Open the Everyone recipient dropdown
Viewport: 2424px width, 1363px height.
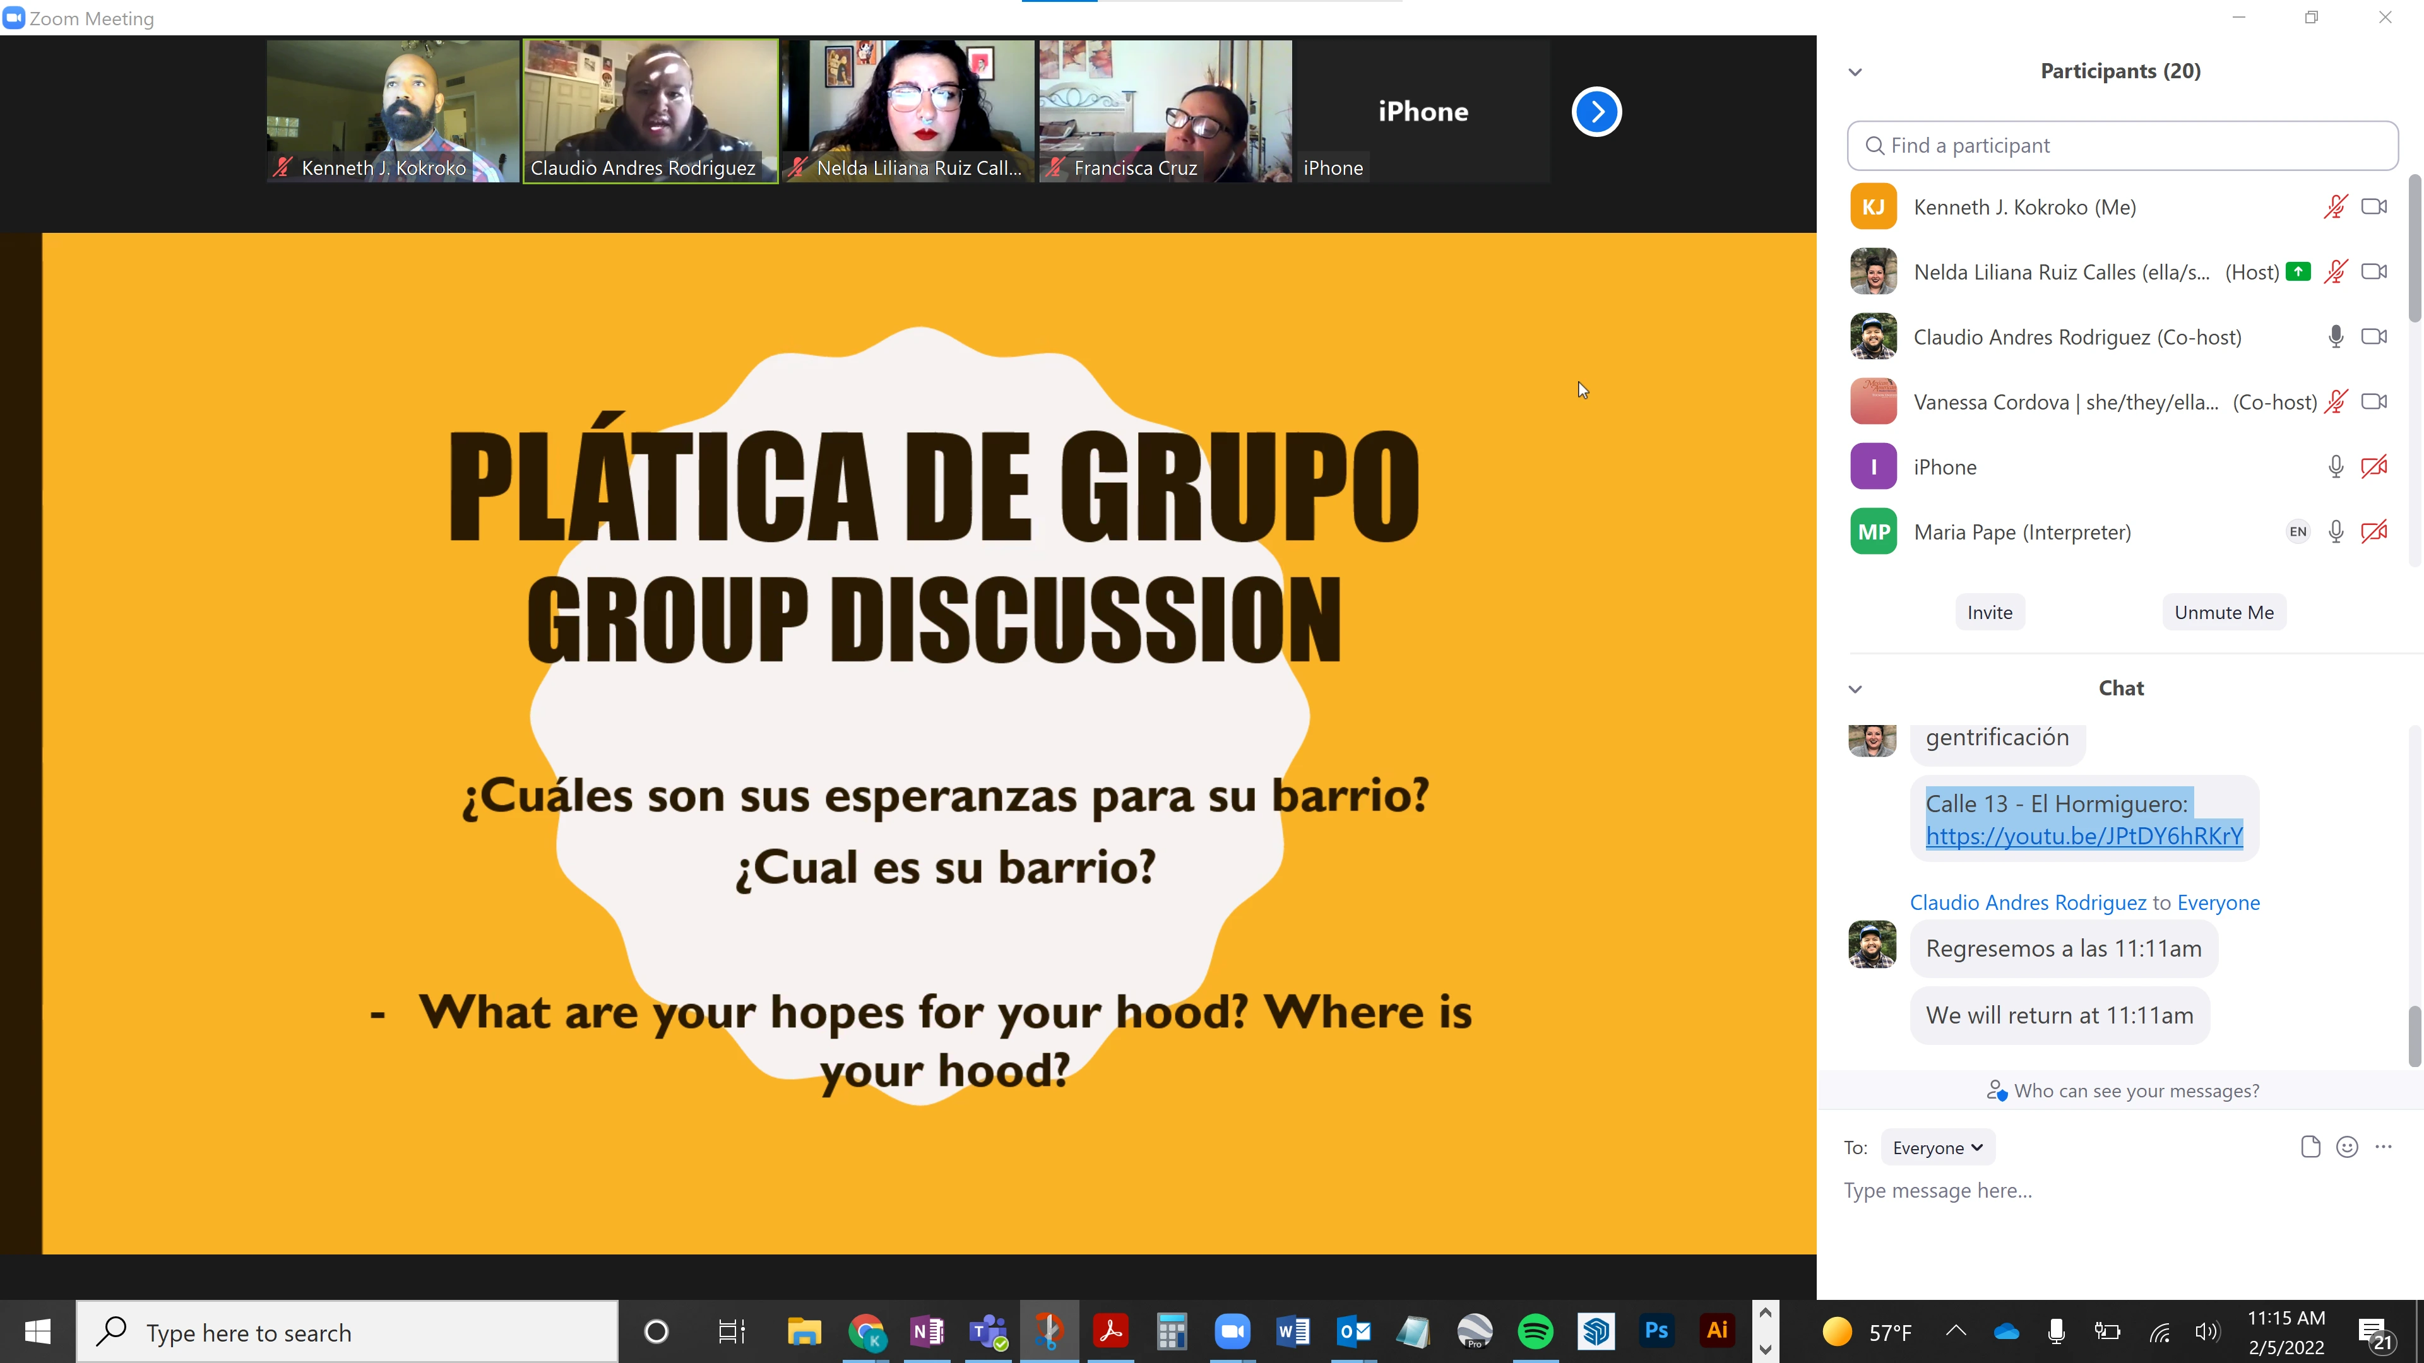tap(1937, 1148)
